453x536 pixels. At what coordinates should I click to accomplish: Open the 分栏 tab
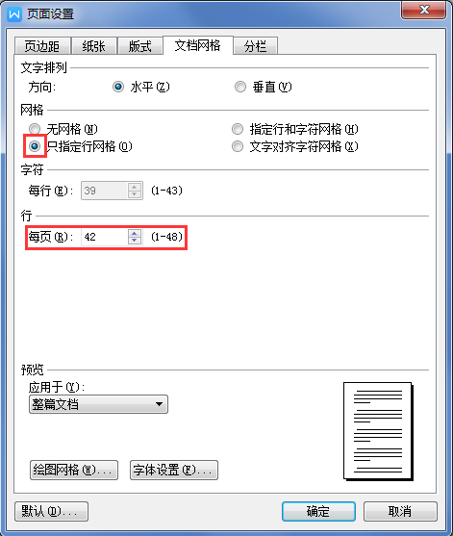tap(255, 46)
